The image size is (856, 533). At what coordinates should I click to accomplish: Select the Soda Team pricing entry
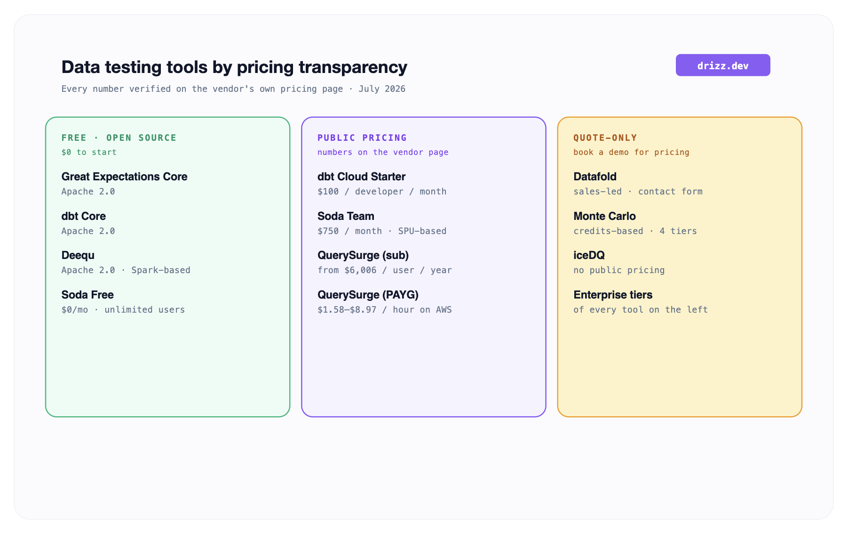tap(382, 223)
